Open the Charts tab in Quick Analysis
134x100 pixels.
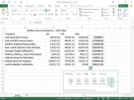click(x=78, y=74)
